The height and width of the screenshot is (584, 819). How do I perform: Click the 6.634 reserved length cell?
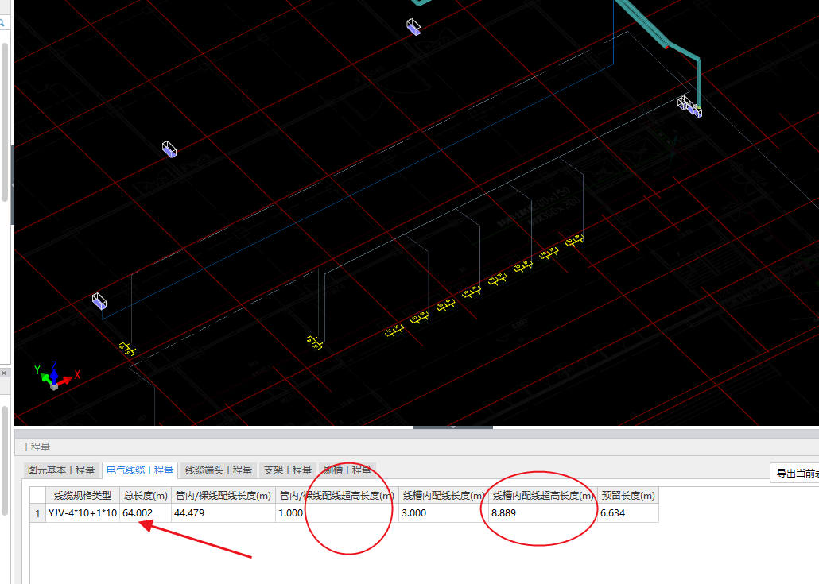click(x=628, y=513)
